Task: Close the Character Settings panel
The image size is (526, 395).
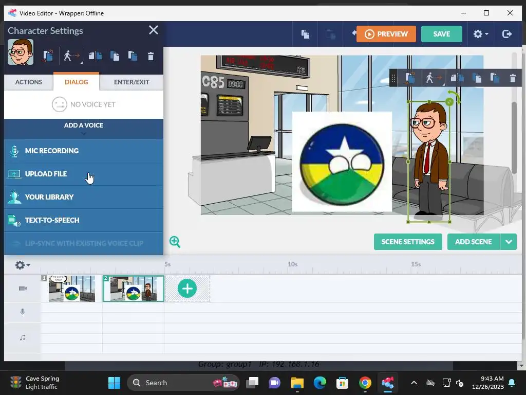Action: pos(153,30)
